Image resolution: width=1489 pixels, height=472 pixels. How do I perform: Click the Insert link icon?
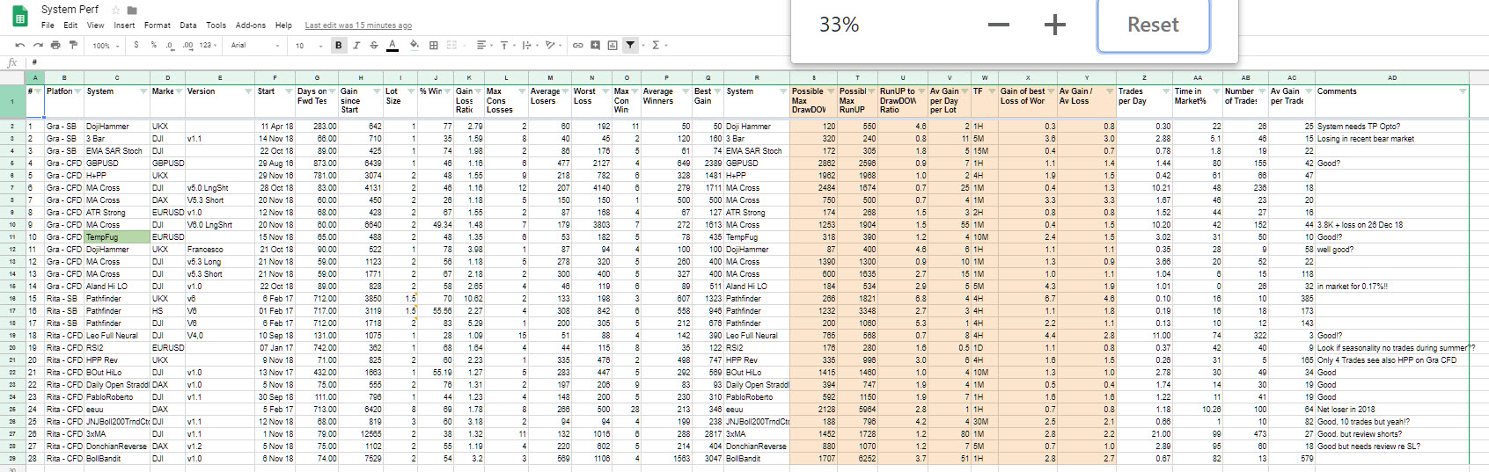(x=578, y=45)
